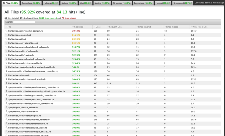Open the Models coverage tab
This screenshot has width=225, height=136.
point(102,3)
